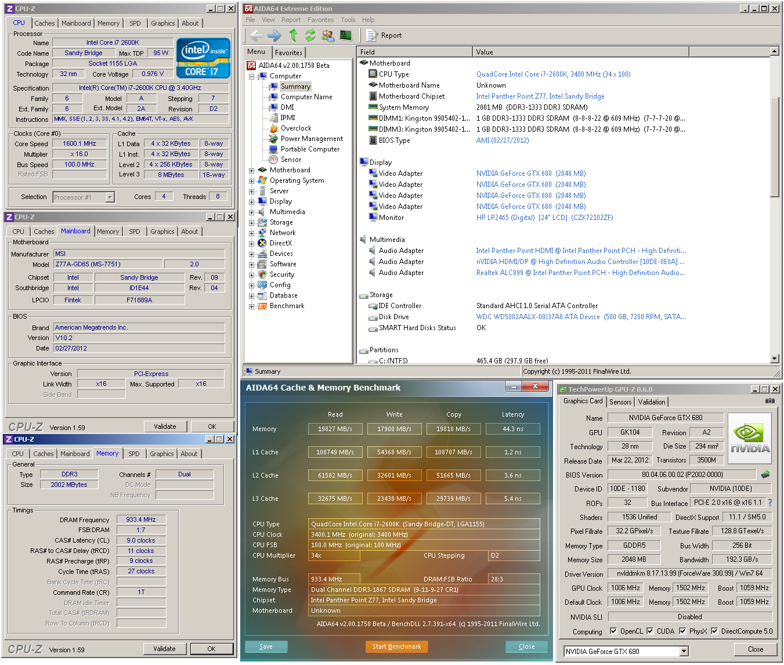
Task: Open the SPD tab in top CPU-Z window
Action: pos(135,23)
